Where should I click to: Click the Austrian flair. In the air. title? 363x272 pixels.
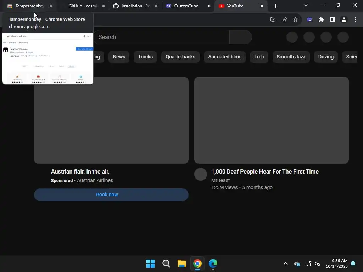pyautogui.click(x=80, y=172)
